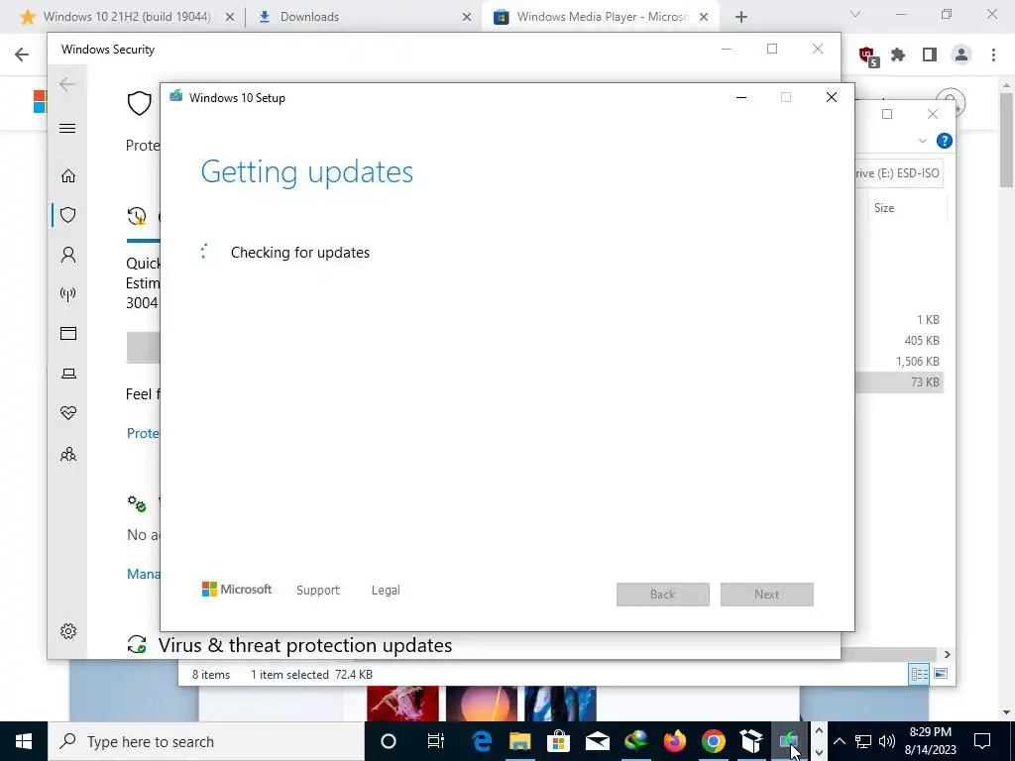The image size is (1015, 761).
Task: Go back in Windows Security window
Action: [x=67, y=84]
